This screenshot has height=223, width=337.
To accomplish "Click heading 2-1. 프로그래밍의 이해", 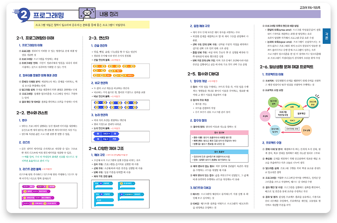I will click(x=35, y=38).
